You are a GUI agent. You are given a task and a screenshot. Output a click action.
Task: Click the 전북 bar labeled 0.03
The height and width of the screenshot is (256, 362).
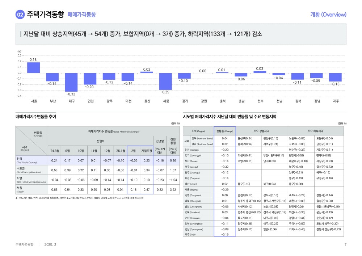[x=260, y=72]
